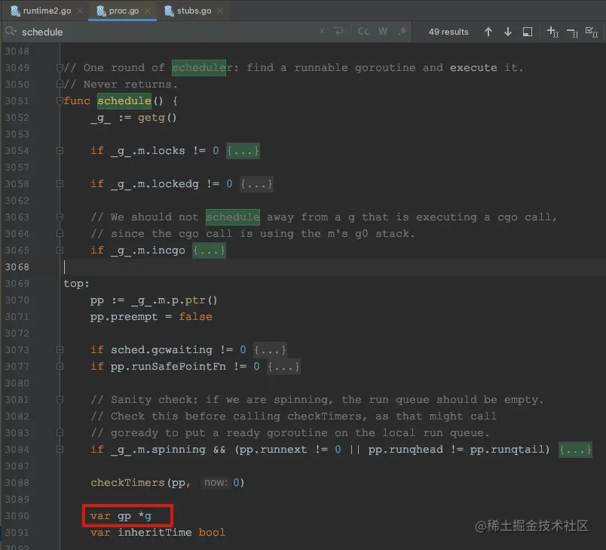The height and width of the screenshot is (550, 606).
Task: Expand folded {...} after _g_.m.locks != 0
Action: tap(243, 150)
